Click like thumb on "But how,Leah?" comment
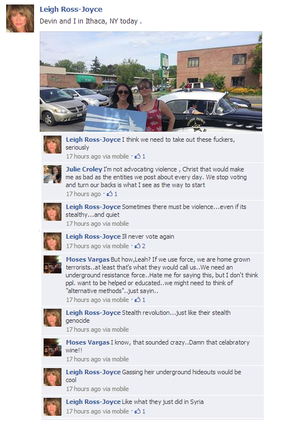Image resolution: width=289 pixels, height=423 pixels. (x=138, y=299)
